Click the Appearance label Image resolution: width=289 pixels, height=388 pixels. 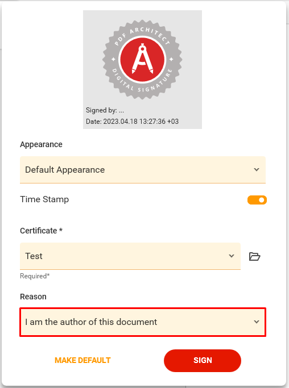click(x=41, y=144)
